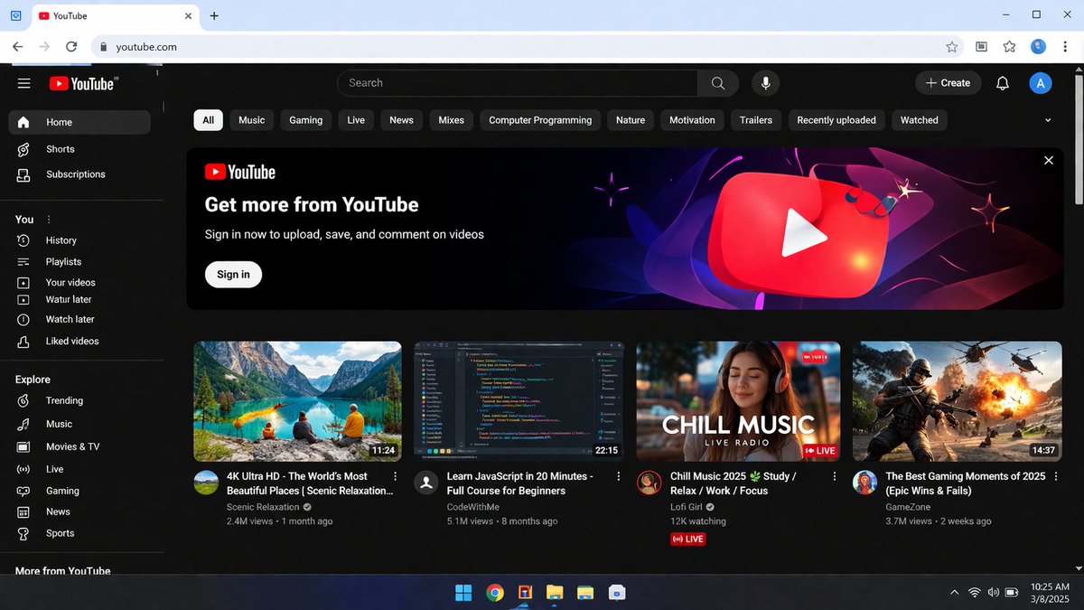Select the Gaming filter chip
This screenshot has width=1084, height=610.
coord(306,120)
